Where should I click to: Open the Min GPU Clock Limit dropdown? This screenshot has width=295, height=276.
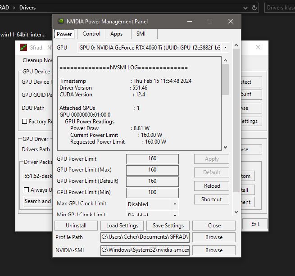175,214
